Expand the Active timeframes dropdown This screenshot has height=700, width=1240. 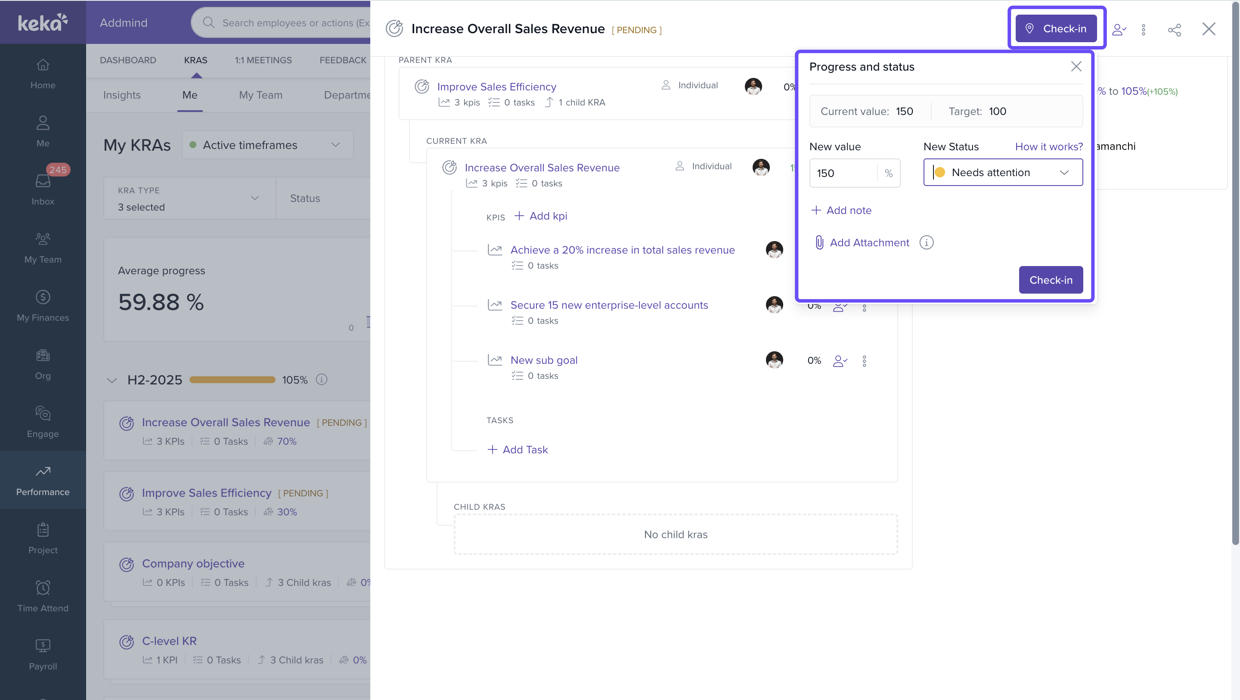pyautogui.click(x=268, y=145)
